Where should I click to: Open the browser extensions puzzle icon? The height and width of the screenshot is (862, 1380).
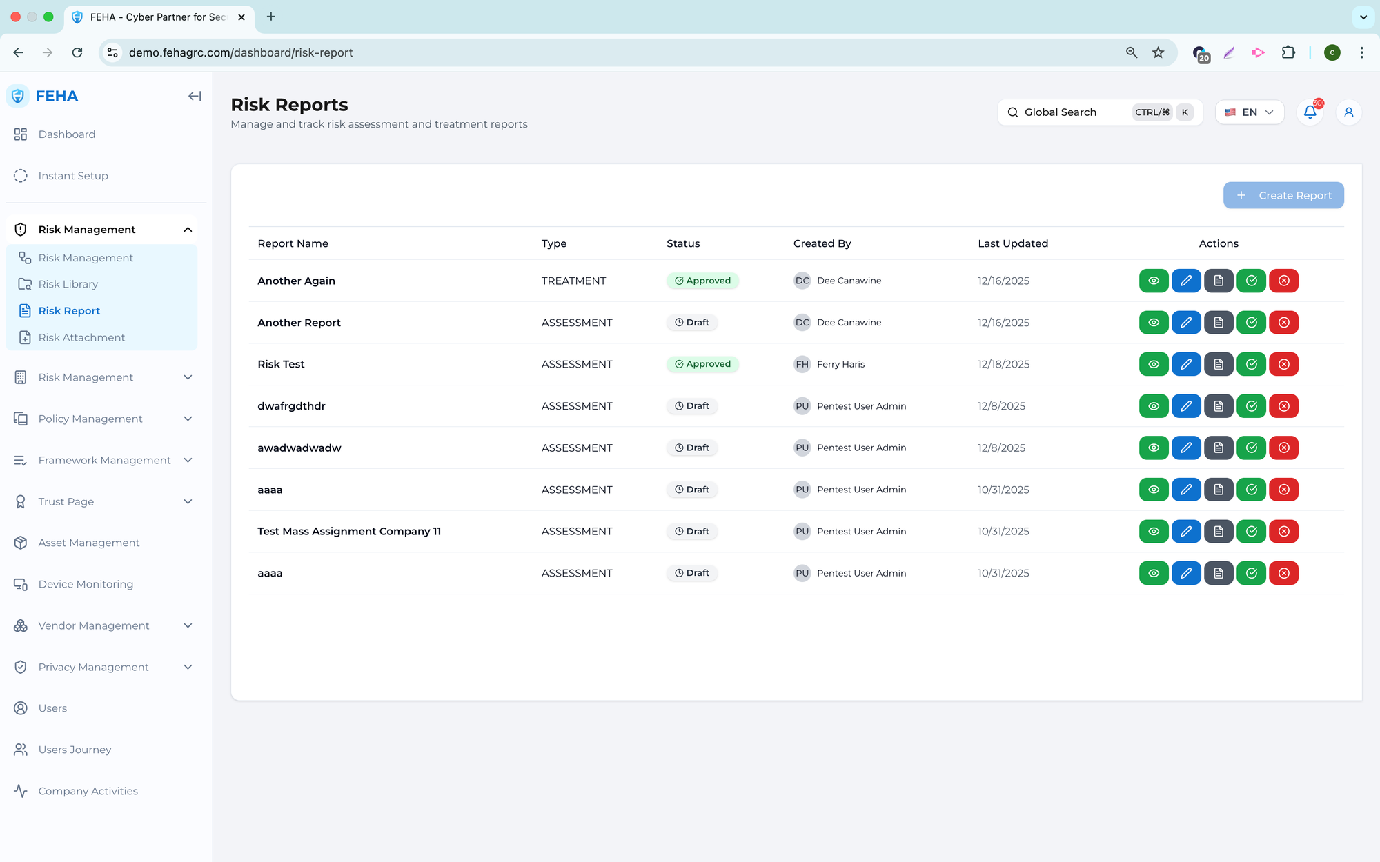pyautogui.click(x=1288, y=52)
